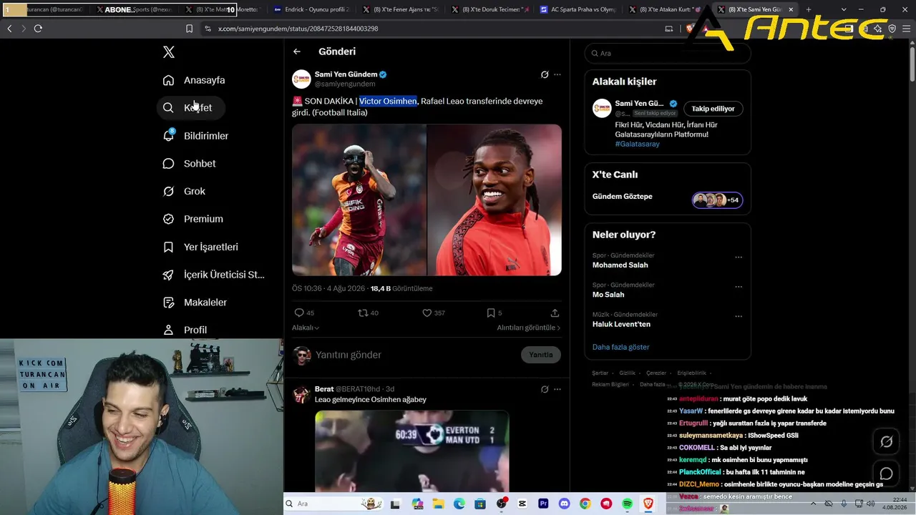916x515 pixels.
Task: Click the browser back button
Action: pyautogui.click(x=9, y=29)
